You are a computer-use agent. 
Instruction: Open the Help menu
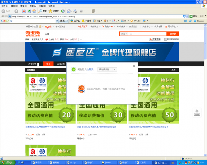click(52, 6)
